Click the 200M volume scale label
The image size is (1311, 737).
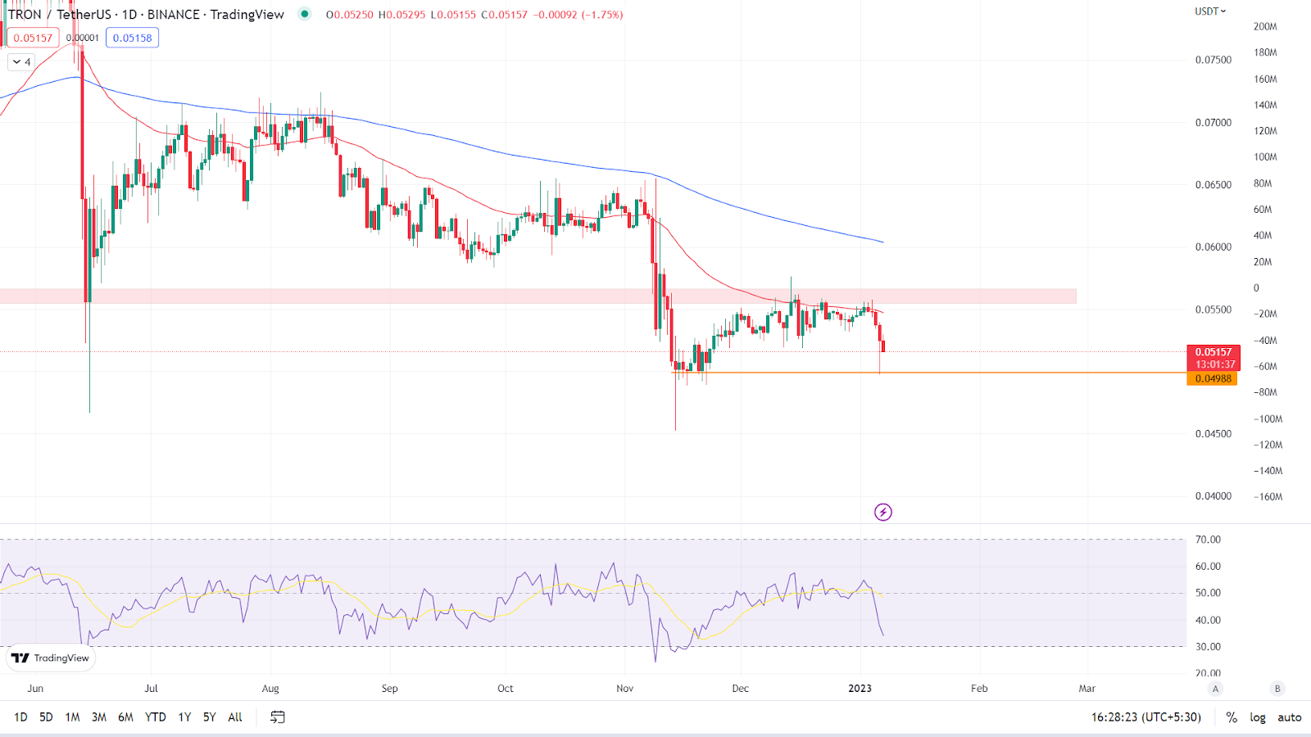pos(1265,26)
